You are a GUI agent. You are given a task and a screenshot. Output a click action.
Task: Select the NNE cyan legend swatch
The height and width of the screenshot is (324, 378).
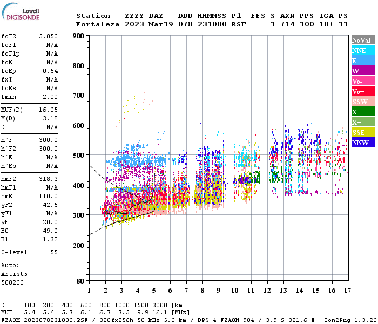click(363, 50)
